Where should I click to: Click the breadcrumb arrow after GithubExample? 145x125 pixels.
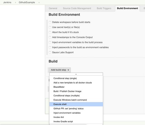39,3
